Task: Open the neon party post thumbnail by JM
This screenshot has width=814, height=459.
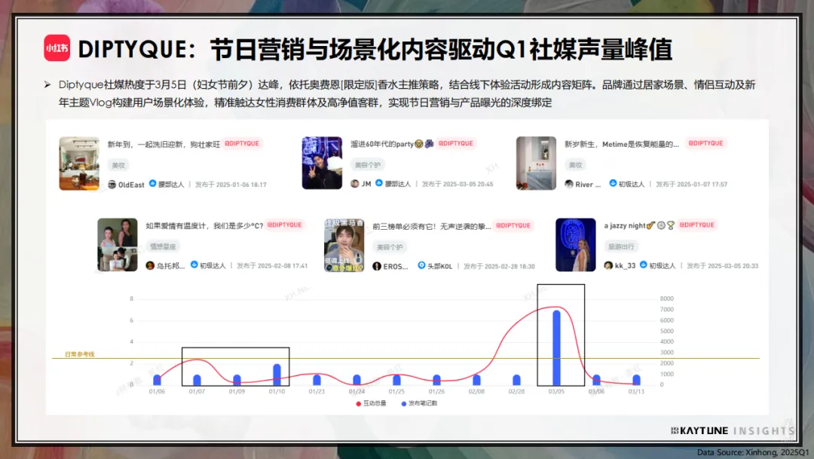Action: point(322,163)
